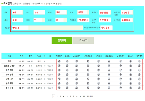
Task: Go to results page 10
Action: (x=84, y=96)
